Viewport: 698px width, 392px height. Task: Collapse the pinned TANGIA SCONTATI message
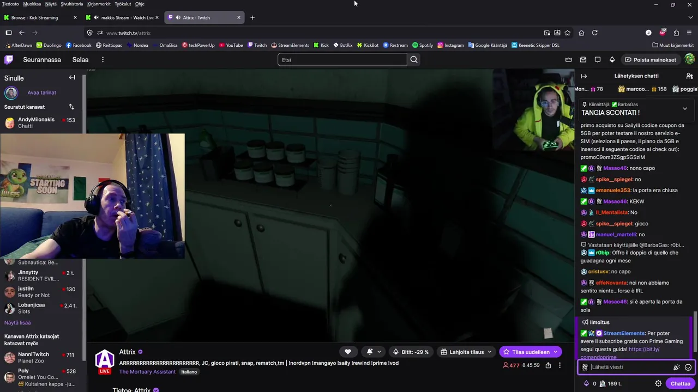pos(685,108)
